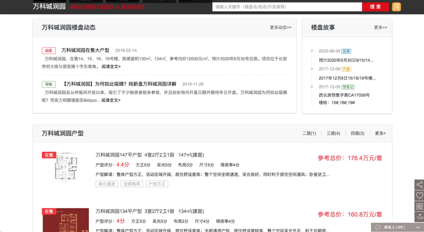Image resolution: width=424 pixels, height=232 pixels.
Task: Open the 134平户型 floor plan thumbnail
Action: (66, 220)
